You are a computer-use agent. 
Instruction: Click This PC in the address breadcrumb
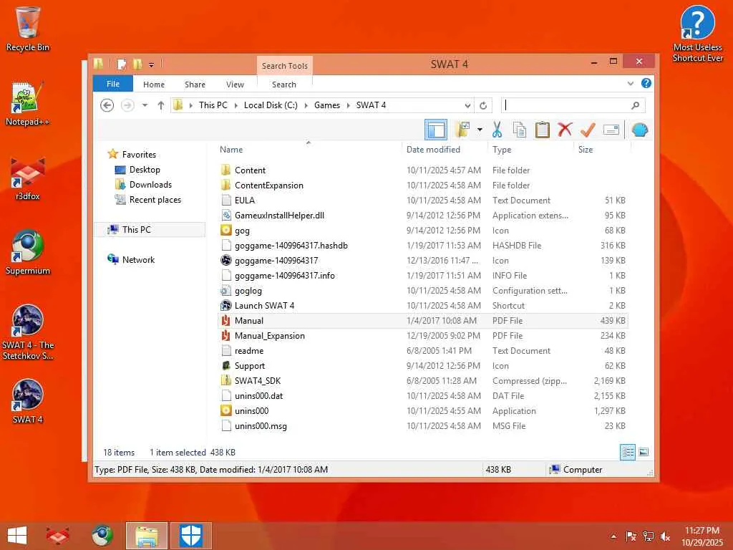213,105
